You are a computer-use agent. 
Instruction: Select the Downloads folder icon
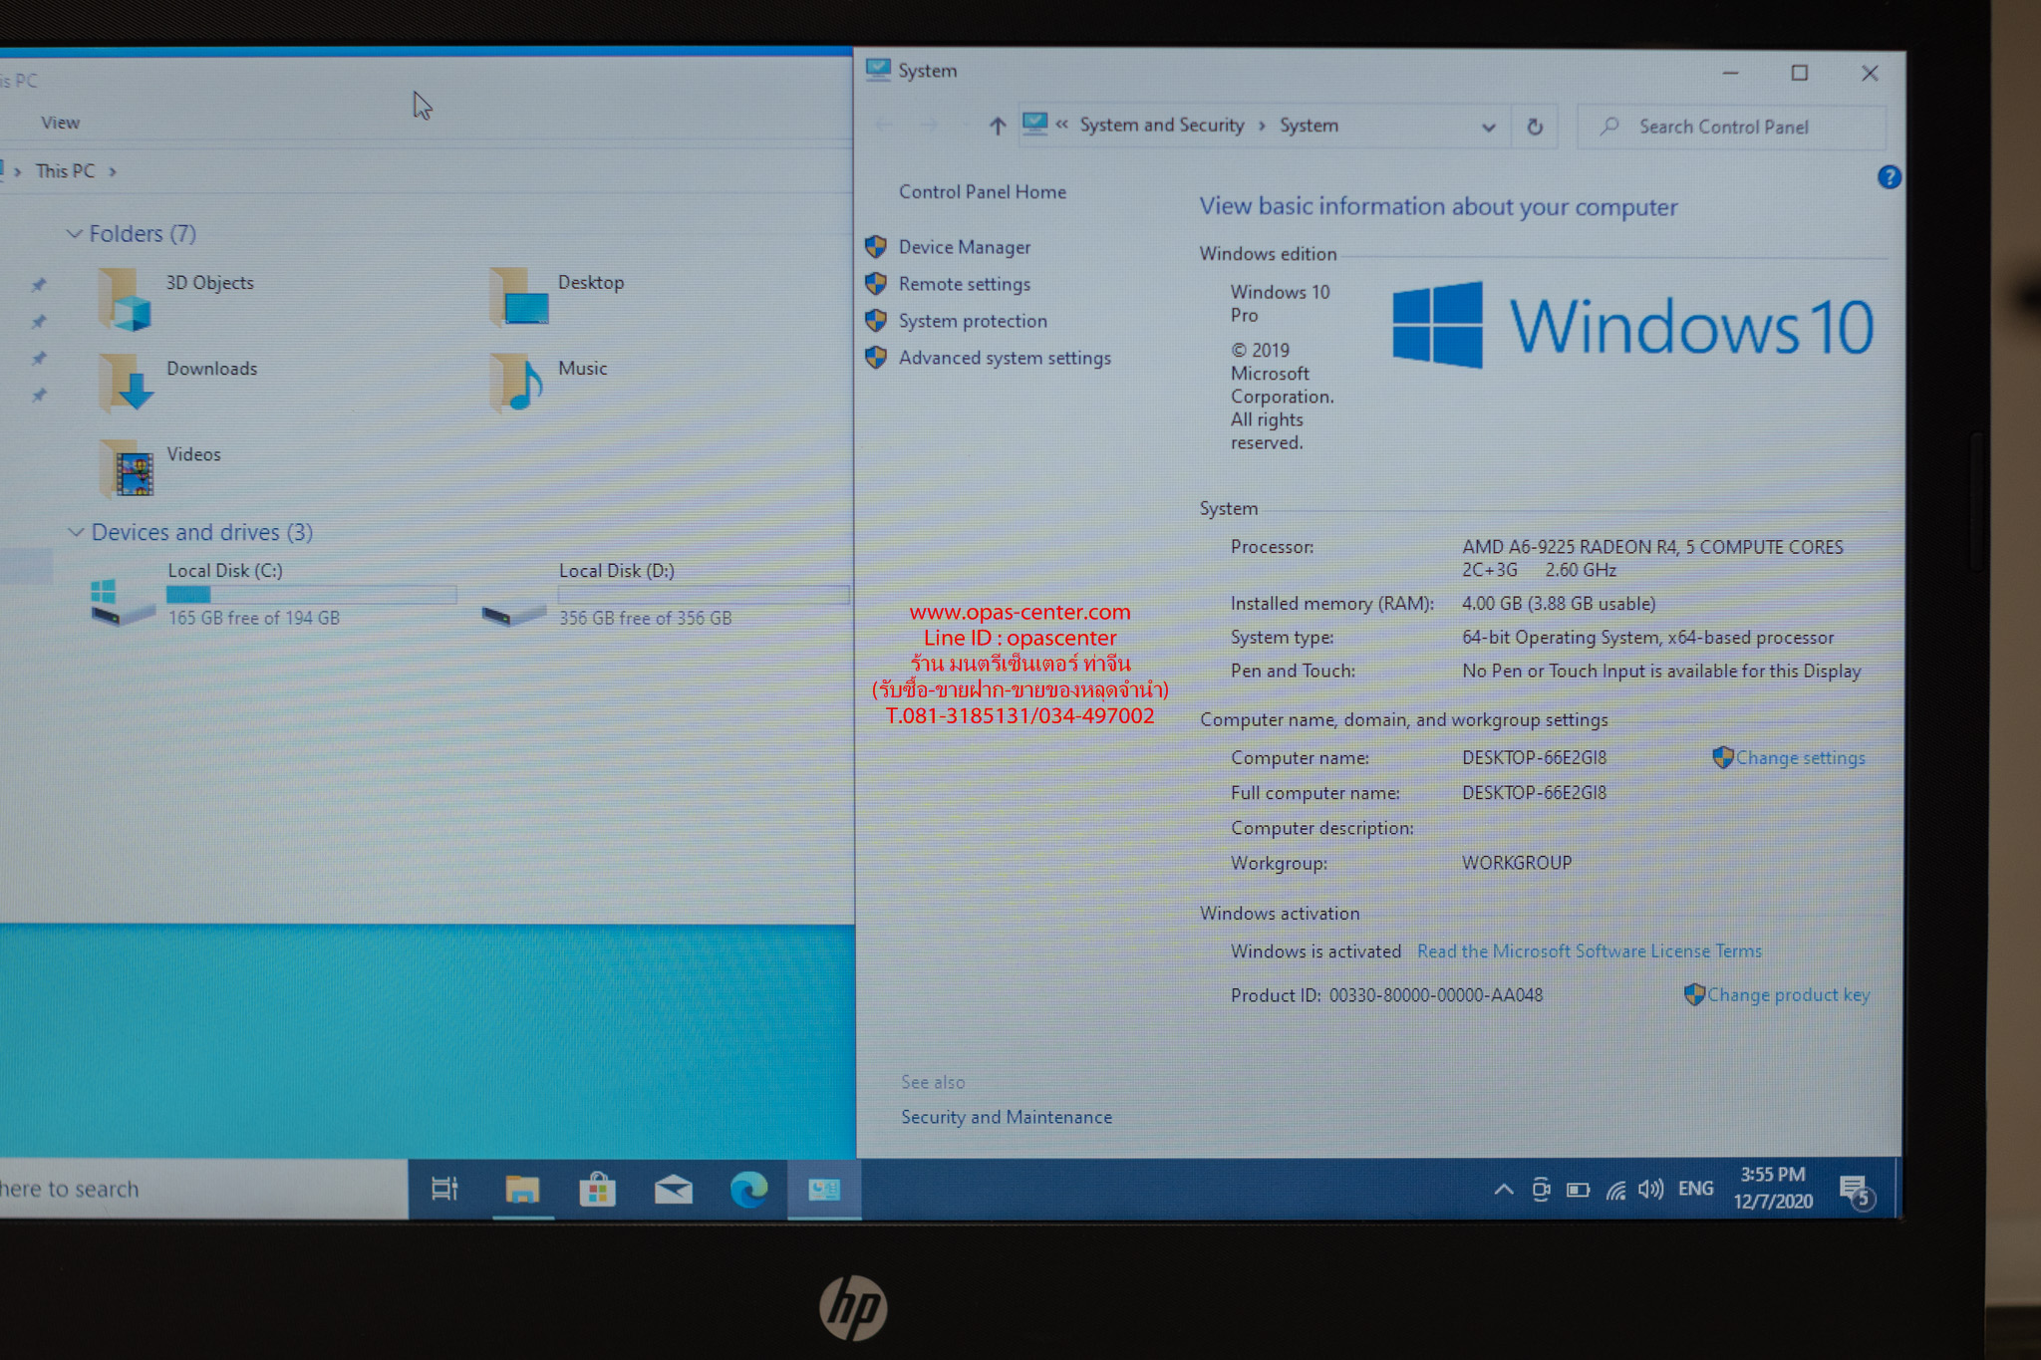pyautogui.click(x=126, y=383)
